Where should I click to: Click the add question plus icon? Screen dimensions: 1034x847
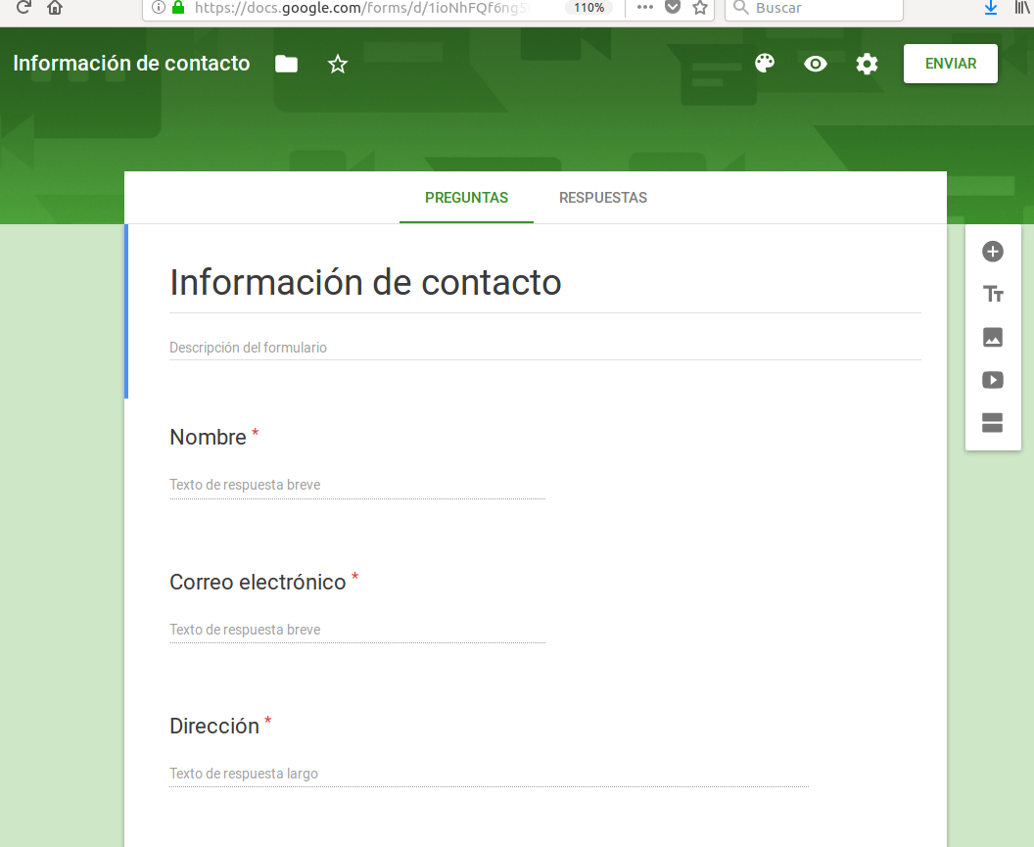[x=993, y=252]
